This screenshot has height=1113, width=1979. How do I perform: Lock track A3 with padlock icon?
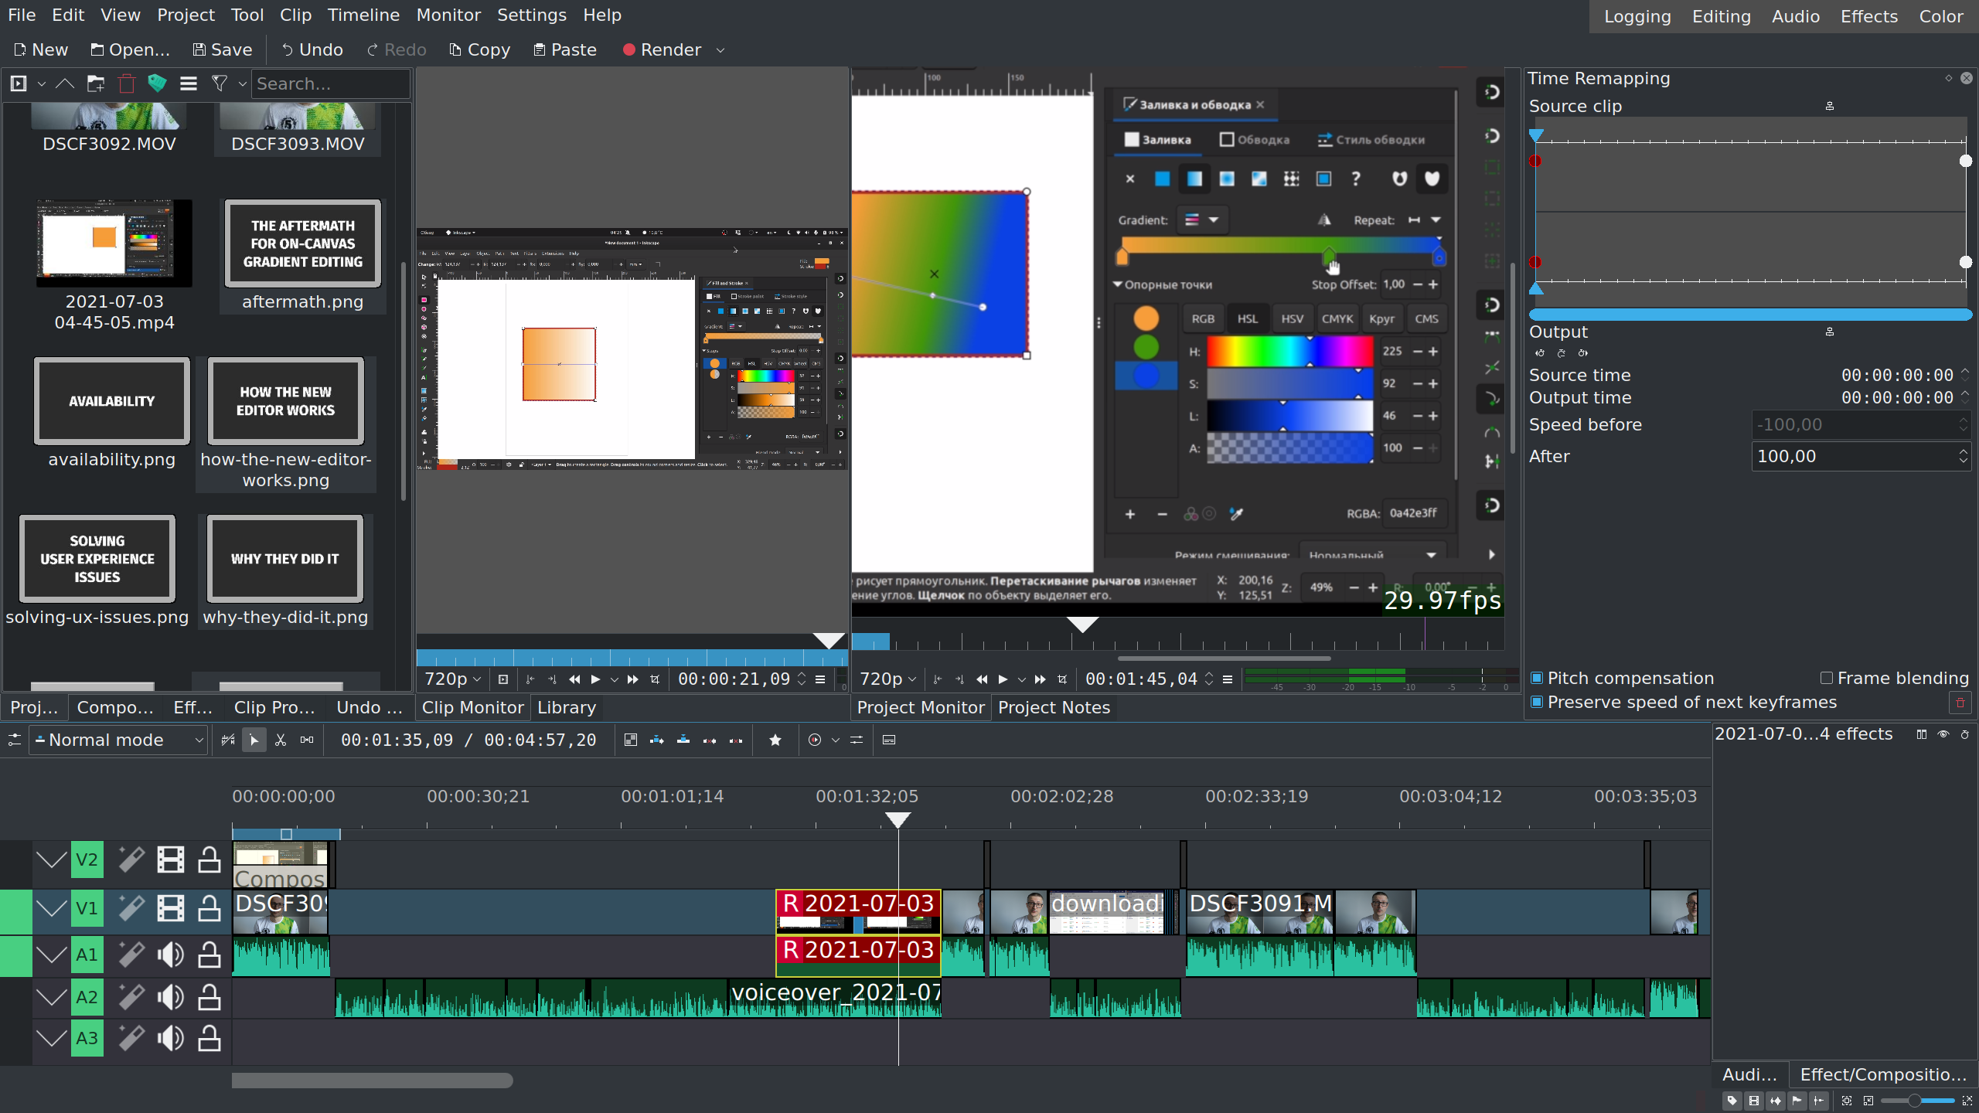(x=209, y=1038)
